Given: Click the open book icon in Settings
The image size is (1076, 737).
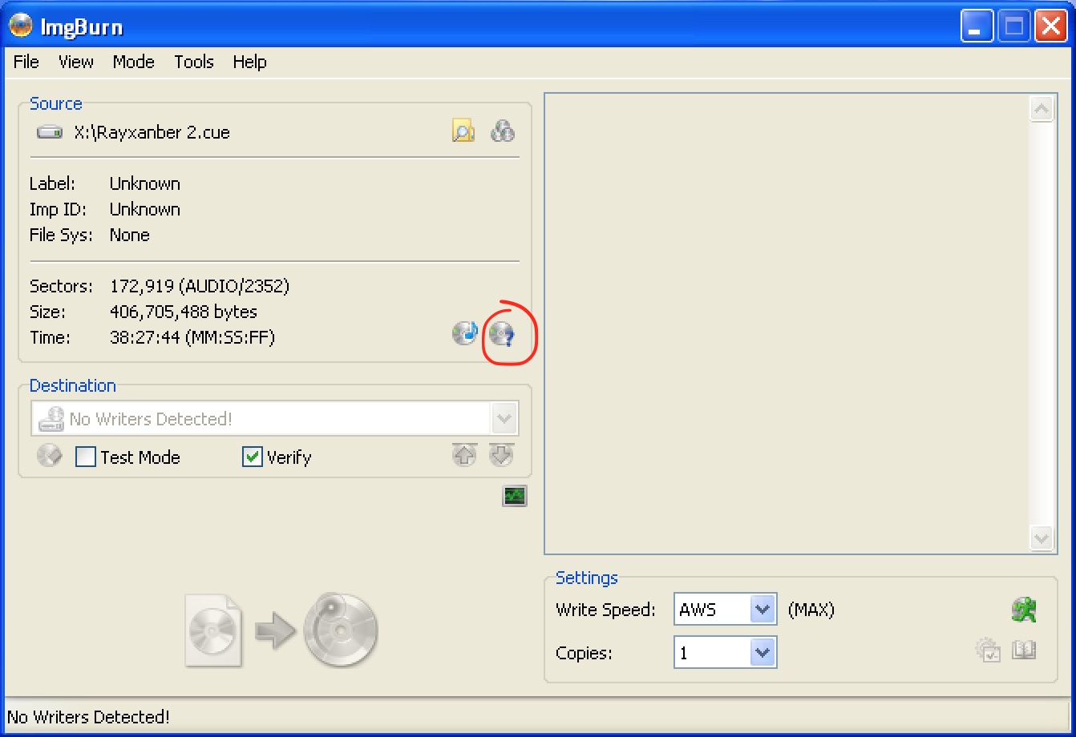Looking at the screenshot, I should pyautogui.click(x=1024, y=650).
